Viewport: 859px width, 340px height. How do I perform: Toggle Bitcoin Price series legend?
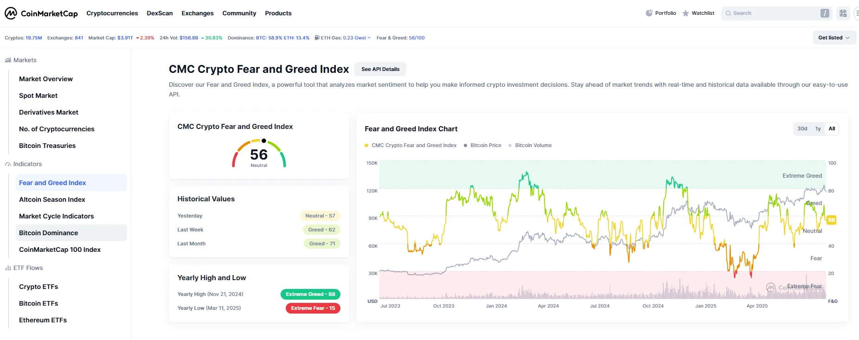point(482,145)
